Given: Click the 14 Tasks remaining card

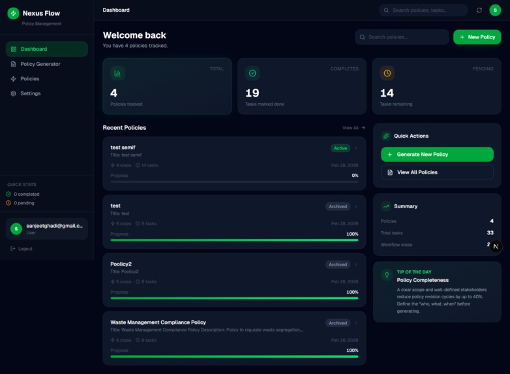Looking at the screenshot, I should click(436, 86).
